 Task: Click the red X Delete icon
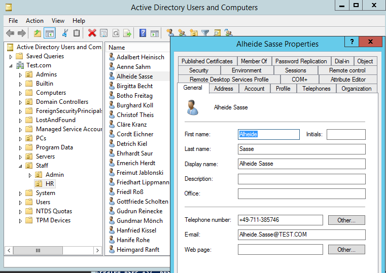point(92,33)
